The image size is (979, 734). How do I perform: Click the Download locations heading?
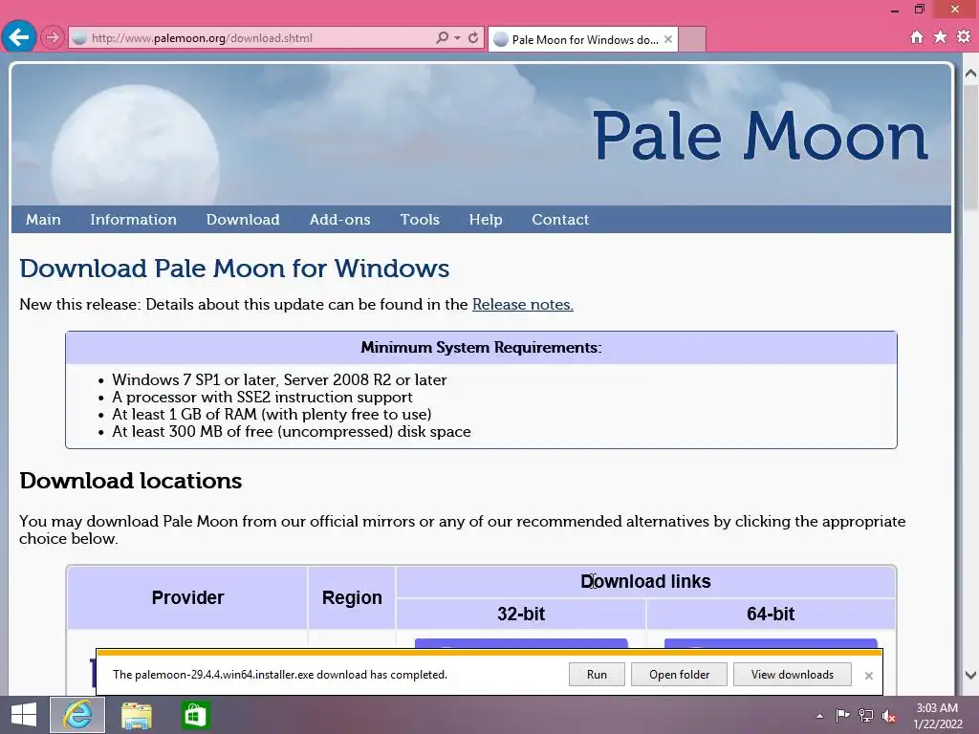click(x=130, y=482)
